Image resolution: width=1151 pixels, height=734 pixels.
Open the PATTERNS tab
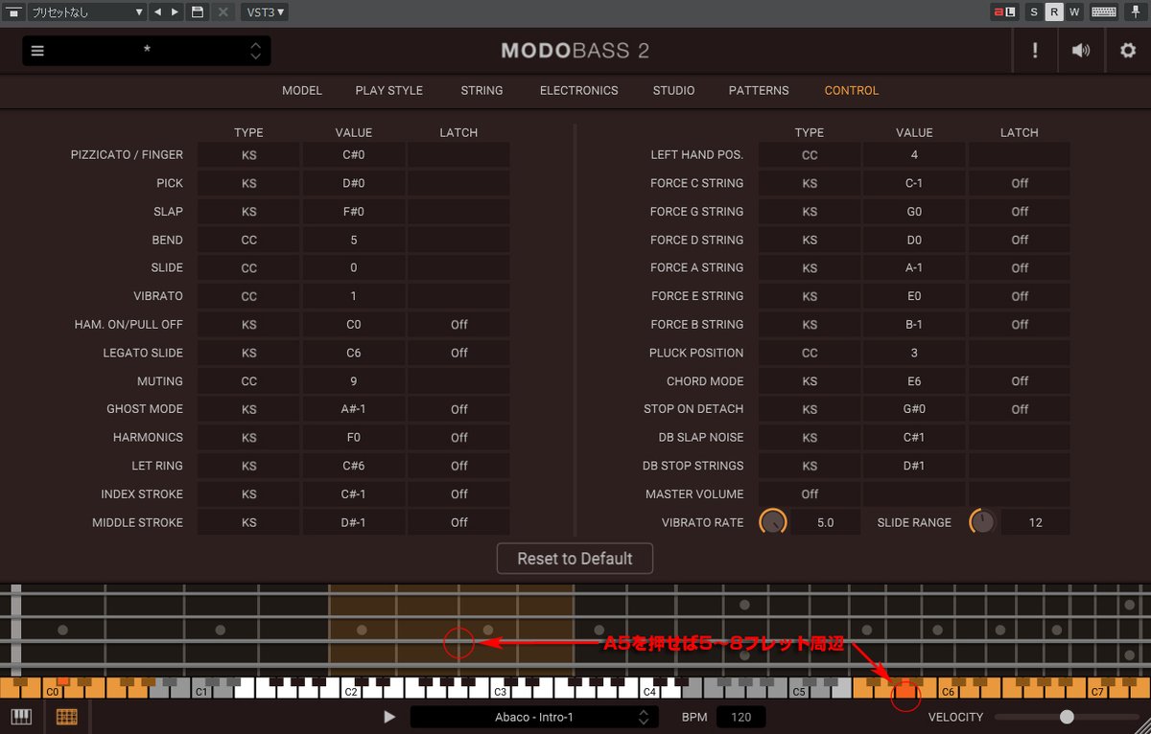759,90
